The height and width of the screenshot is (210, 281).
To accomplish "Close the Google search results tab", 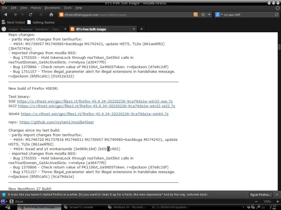I will [x=65, y=29].
